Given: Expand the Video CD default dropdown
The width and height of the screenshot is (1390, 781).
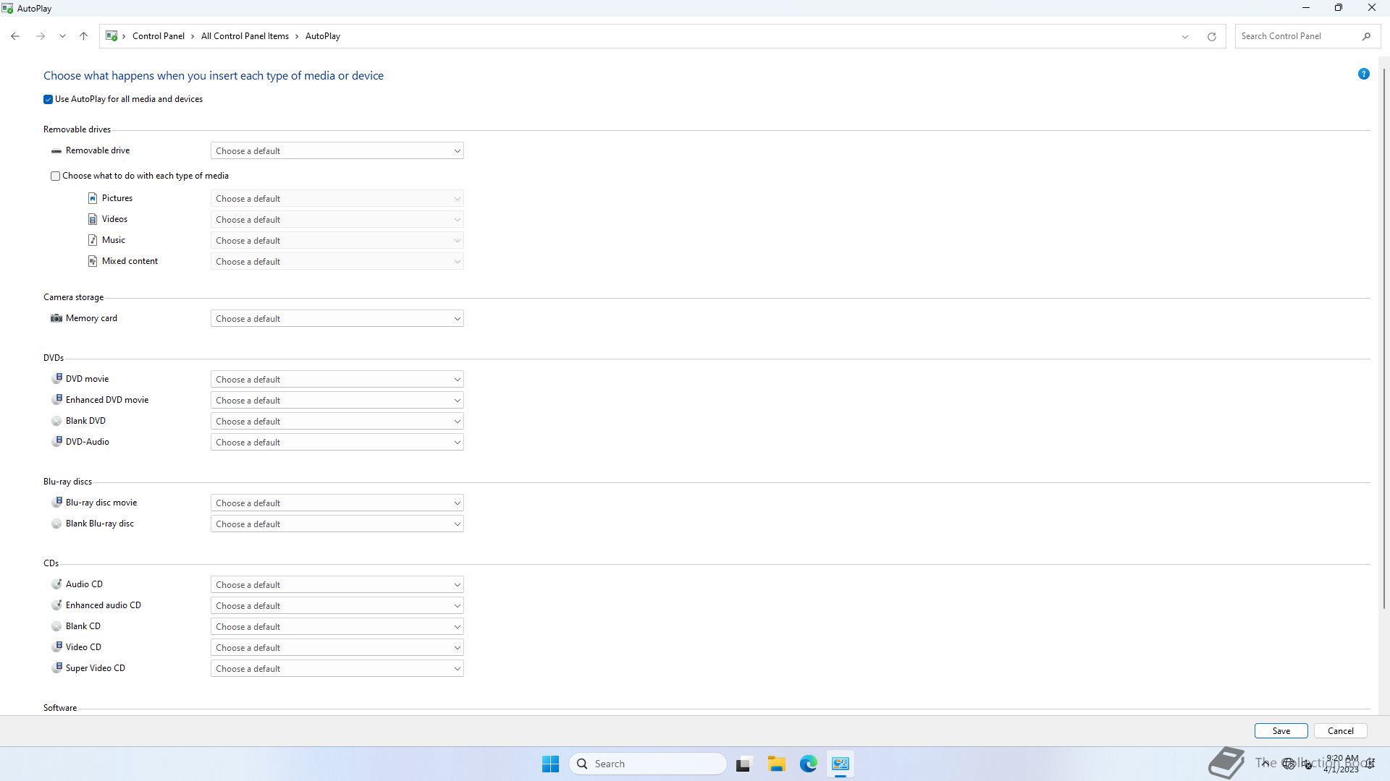Looking at the screenshot, I should (x=337, y=647).
